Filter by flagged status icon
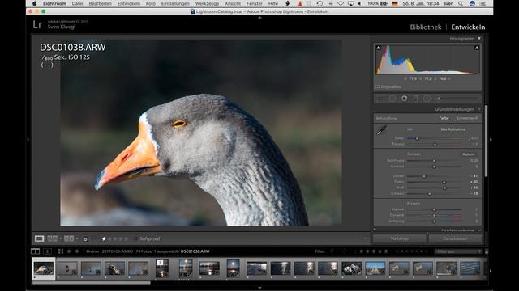This screenshot has height=291, width=519. (332, 251)
